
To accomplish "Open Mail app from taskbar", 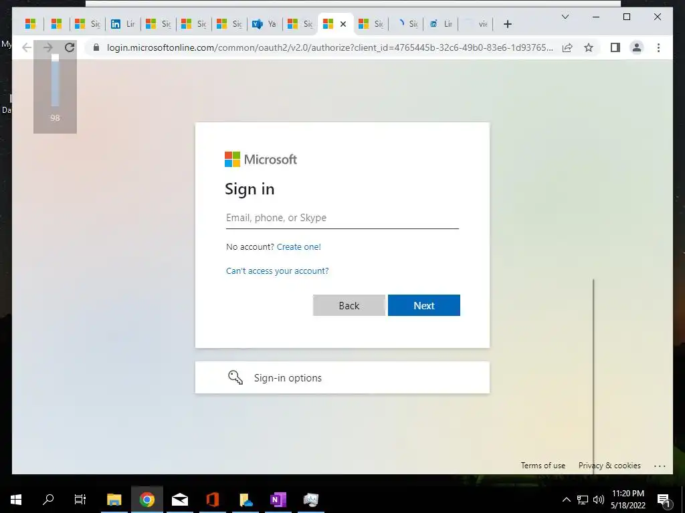I will pos(180,500).
